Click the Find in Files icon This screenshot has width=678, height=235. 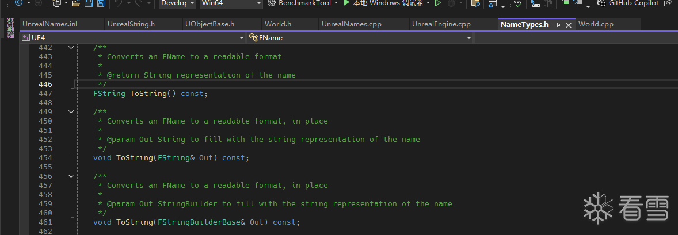pyautogui.click(x=475, y=3)
